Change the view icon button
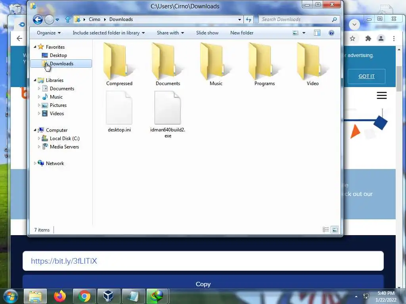 [295, 33]
